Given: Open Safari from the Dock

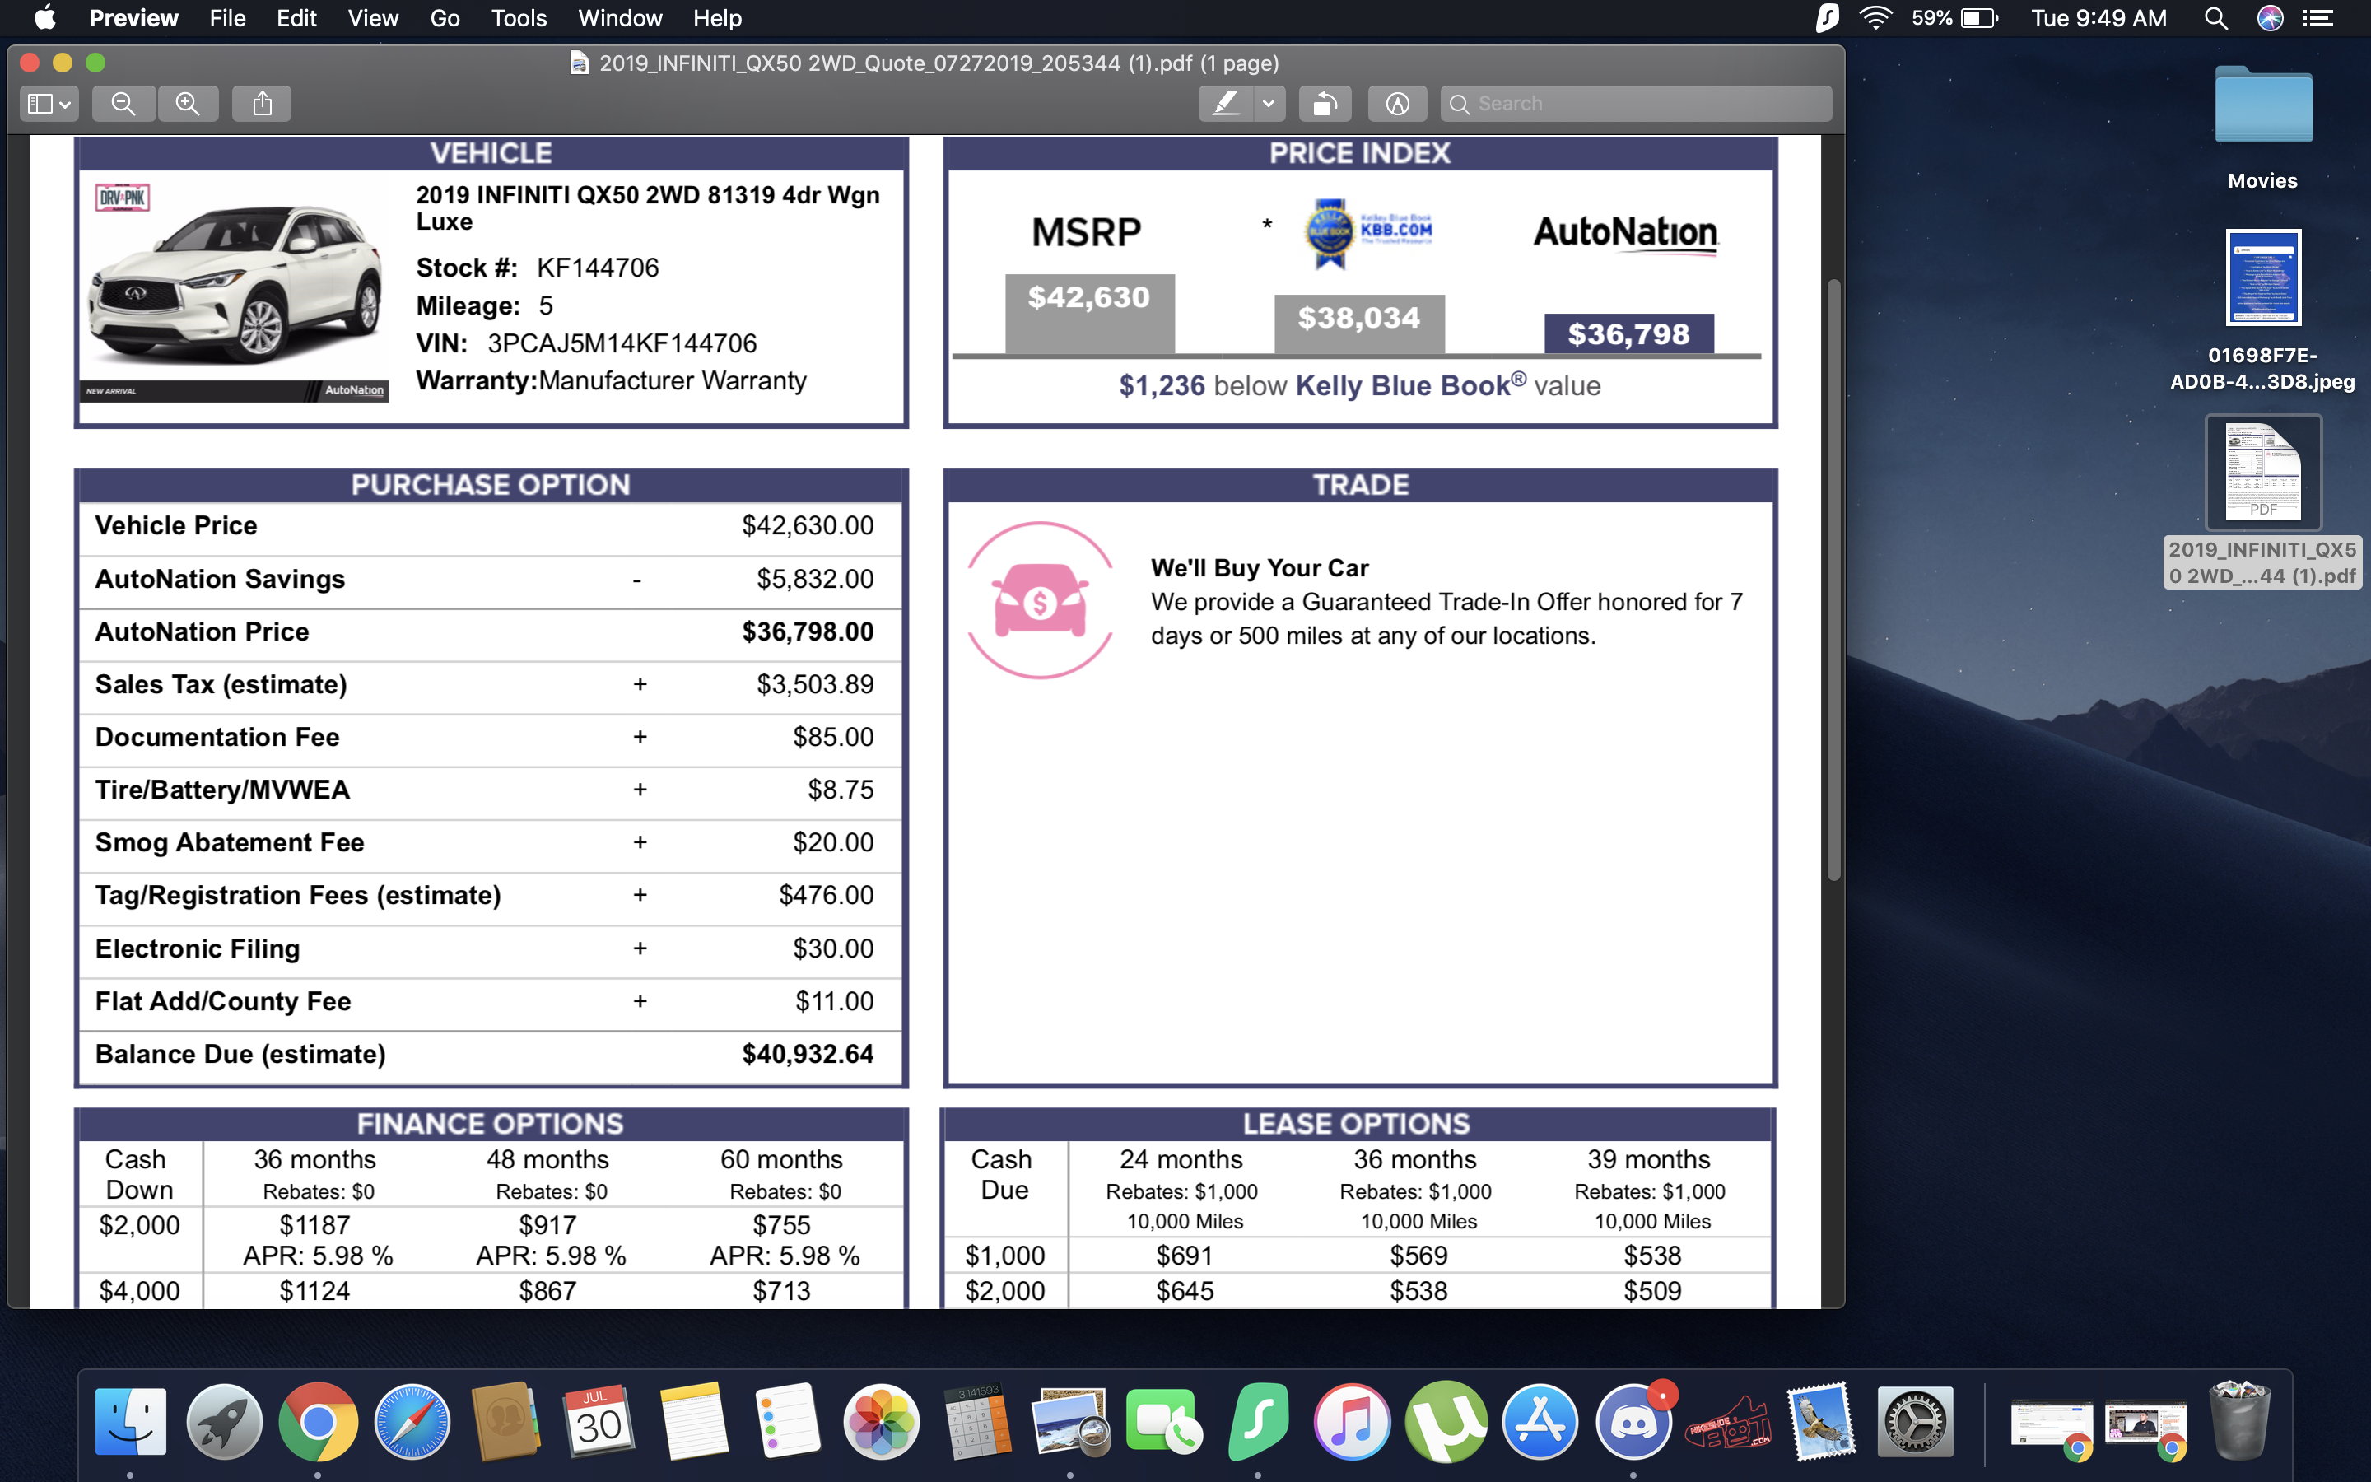Looking at the screenshot, I should point(412,1421).
